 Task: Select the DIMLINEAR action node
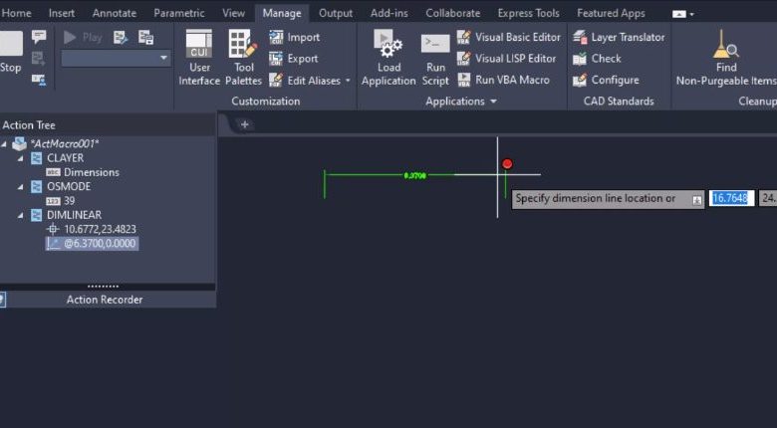click(x=74, y=215)
